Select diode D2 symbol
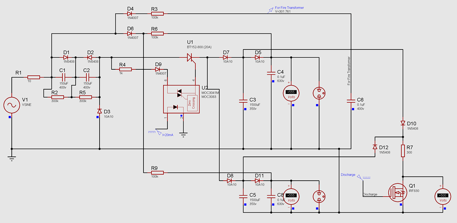 [90, 57]
